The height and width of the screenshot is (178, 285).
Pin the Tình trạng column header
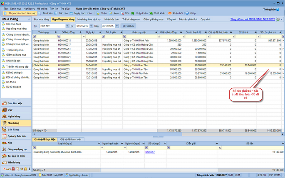tap(56, 32)
